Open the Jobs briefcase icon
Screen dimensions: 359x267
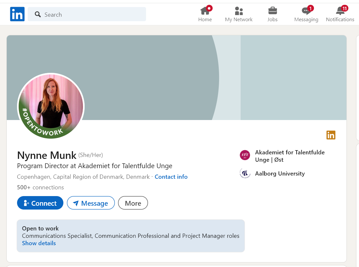point(272,11)
